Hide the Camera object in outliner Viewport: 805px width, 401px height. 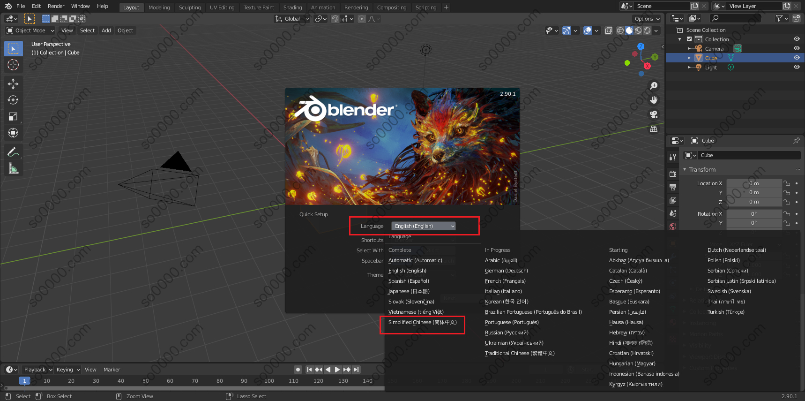[x=797, y=48]
